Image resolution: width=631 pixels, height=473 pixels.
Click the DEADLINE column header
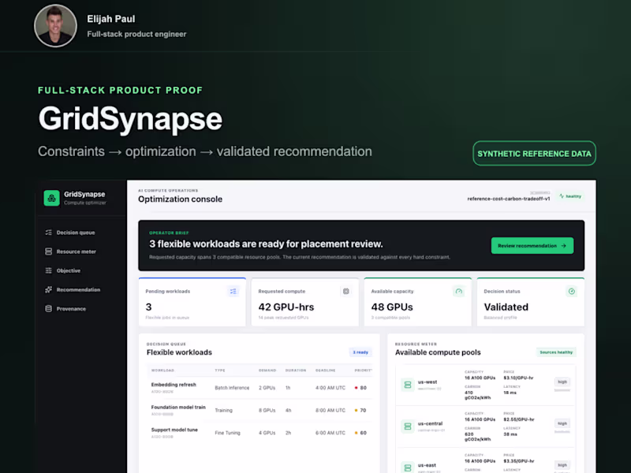[x=325, y=371]
